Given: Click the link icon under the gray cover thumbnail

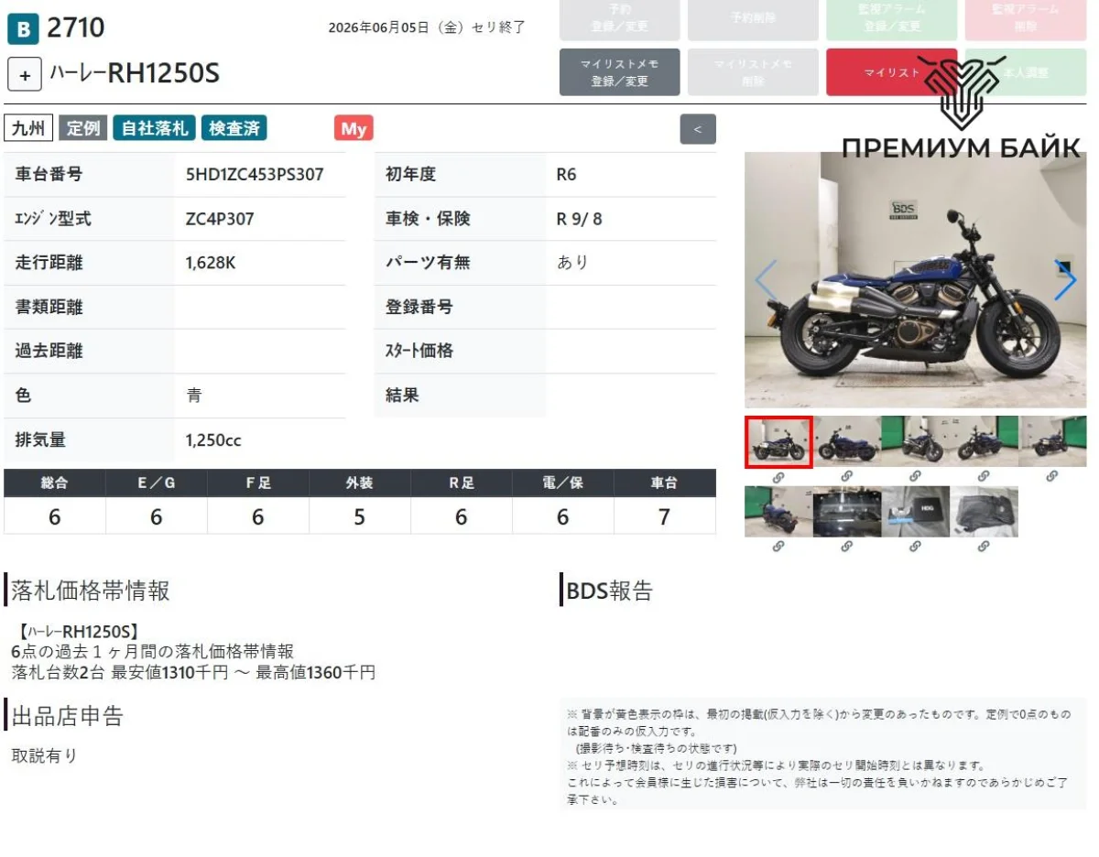Looking at the screenshot, I should [x=984, y=547].
